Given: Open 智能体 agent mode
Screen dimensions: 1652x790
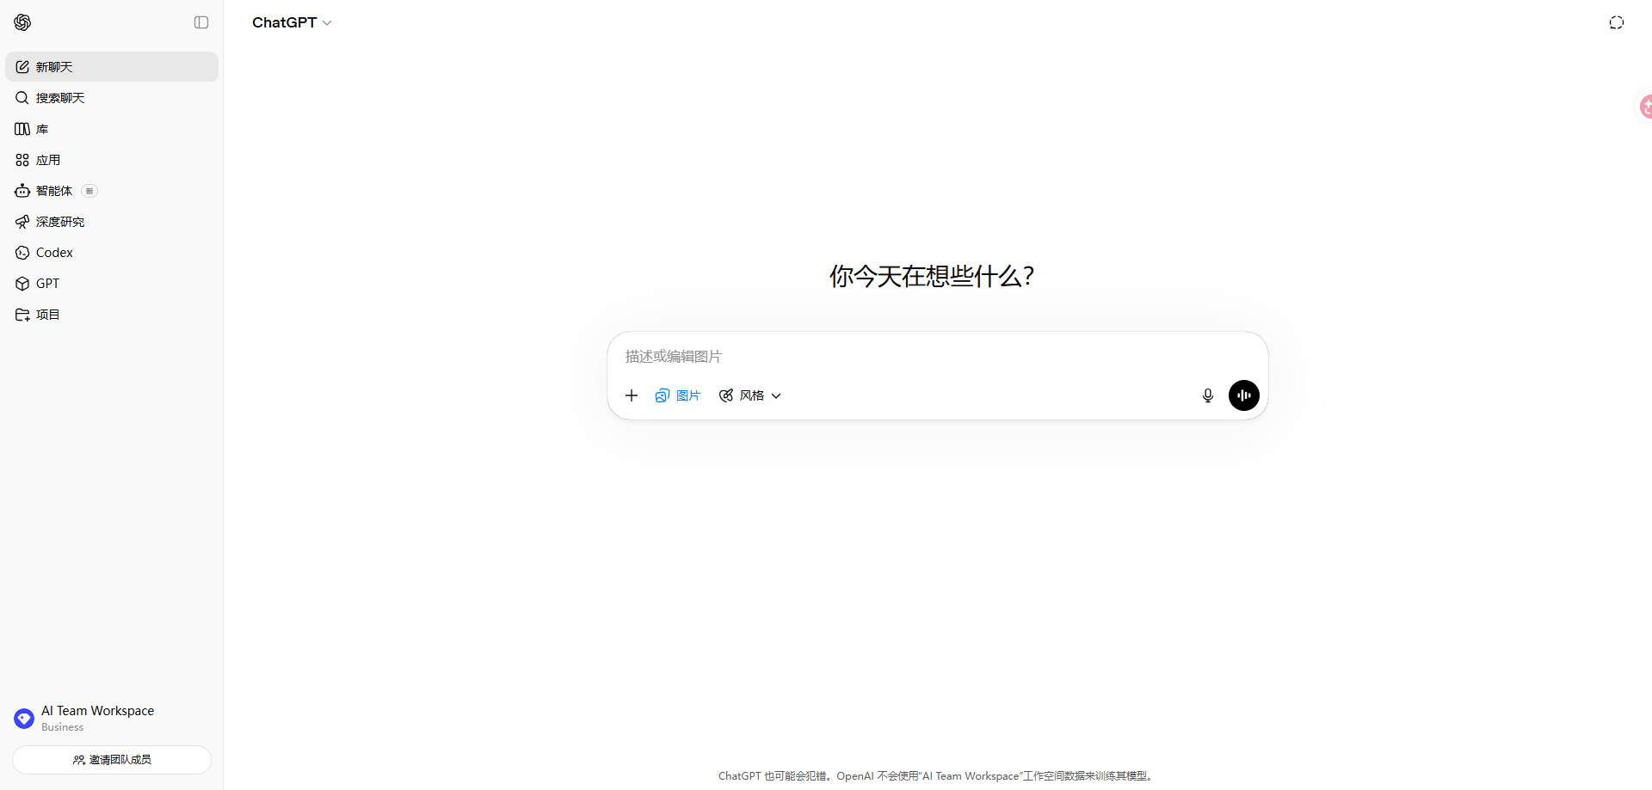Looking at the screenshot, I should click(x=112, y=191).
